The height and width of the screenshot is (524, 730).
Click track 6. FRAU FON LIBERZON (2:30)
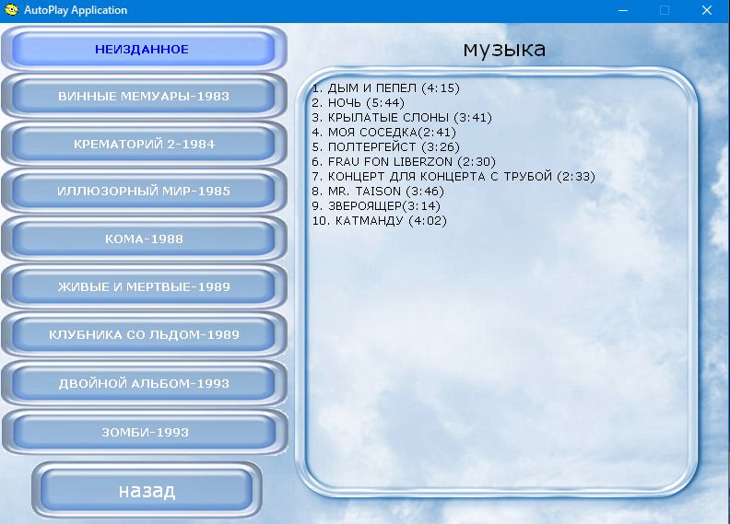click(x=404, y=162)
